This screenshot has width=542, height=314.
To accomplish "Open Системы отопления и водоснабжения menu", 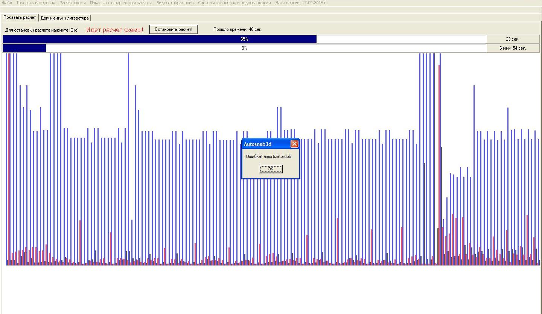I will [234, 3].
